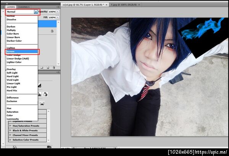Click the status bar flyout arrow
Image resolution: width=229 pixels, height=156 pixels.
pos(116,148)
